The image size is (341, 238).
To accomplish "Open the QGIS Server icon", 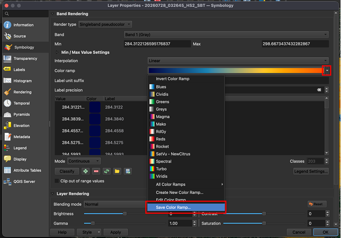I will tap(7, 182).
